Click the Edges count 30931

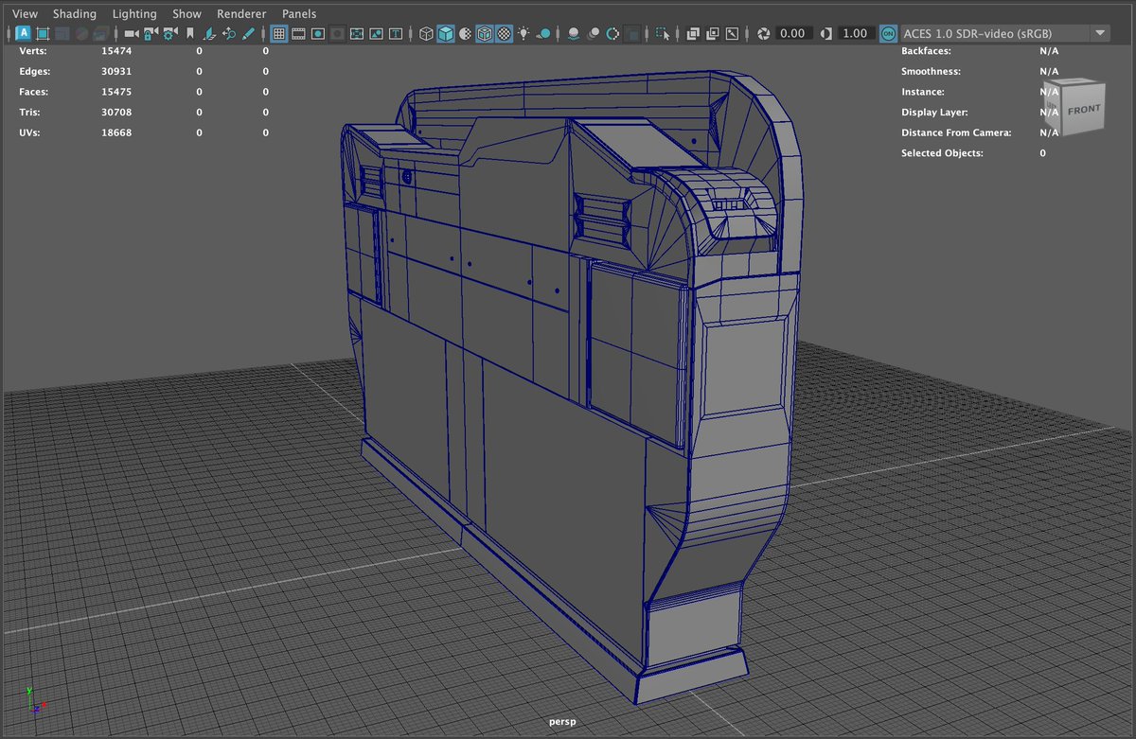click(116, 72)
